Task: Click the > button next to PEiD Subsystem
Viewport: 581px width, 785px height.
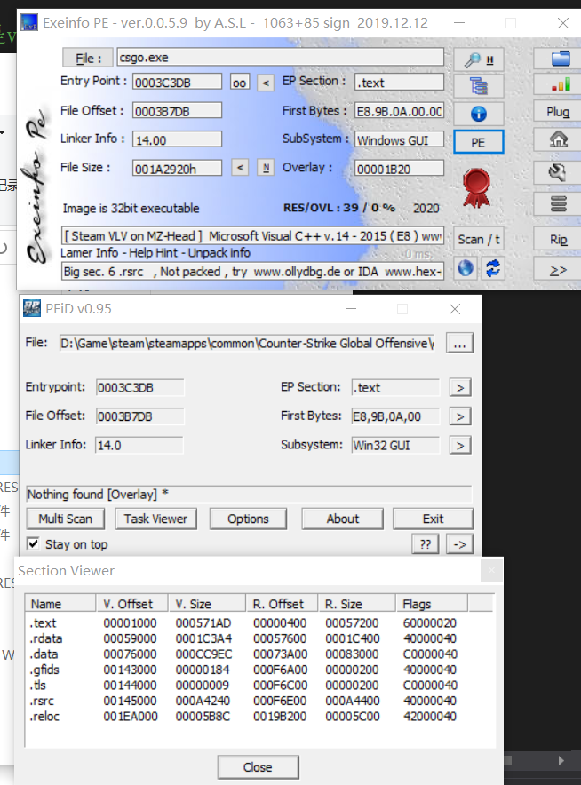Action: point(460,445)
